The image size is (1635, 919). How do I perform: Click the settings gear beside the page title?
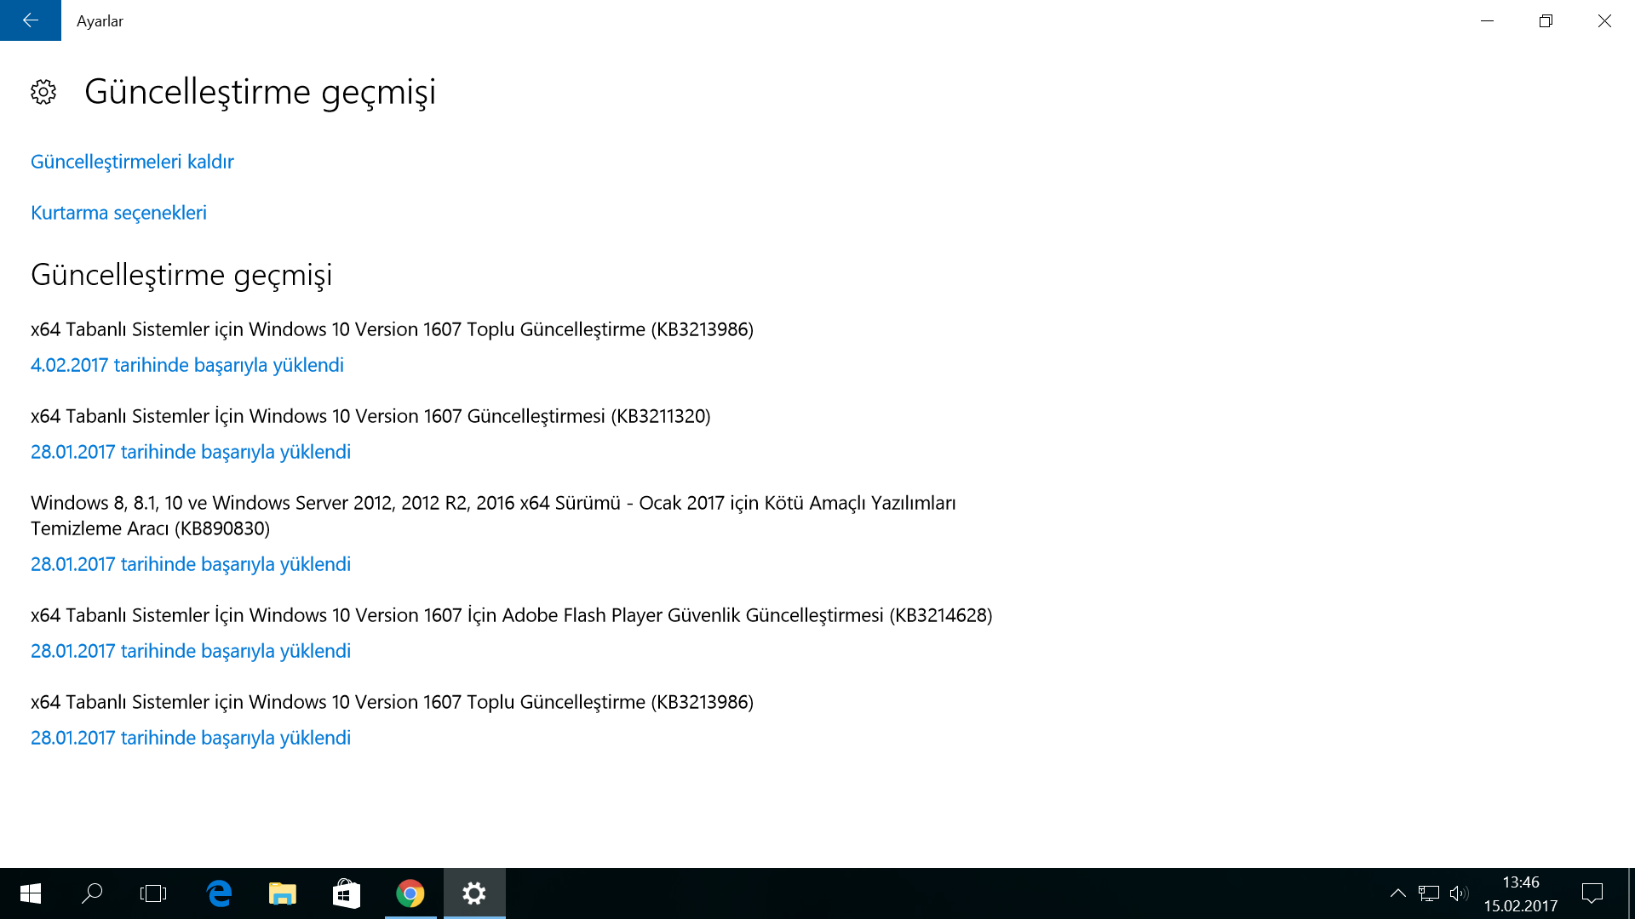tap(43, 92)
